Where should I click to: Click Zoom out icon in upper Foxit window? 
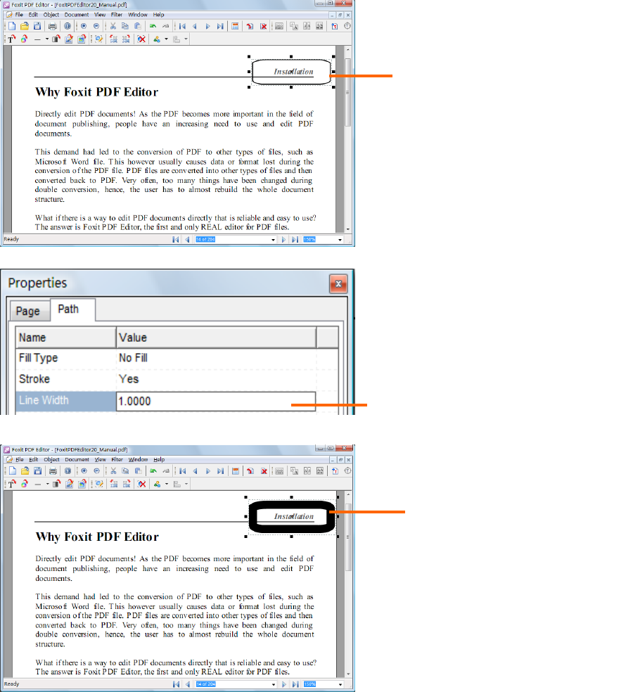pyautogui.click(x=96, y=26)
